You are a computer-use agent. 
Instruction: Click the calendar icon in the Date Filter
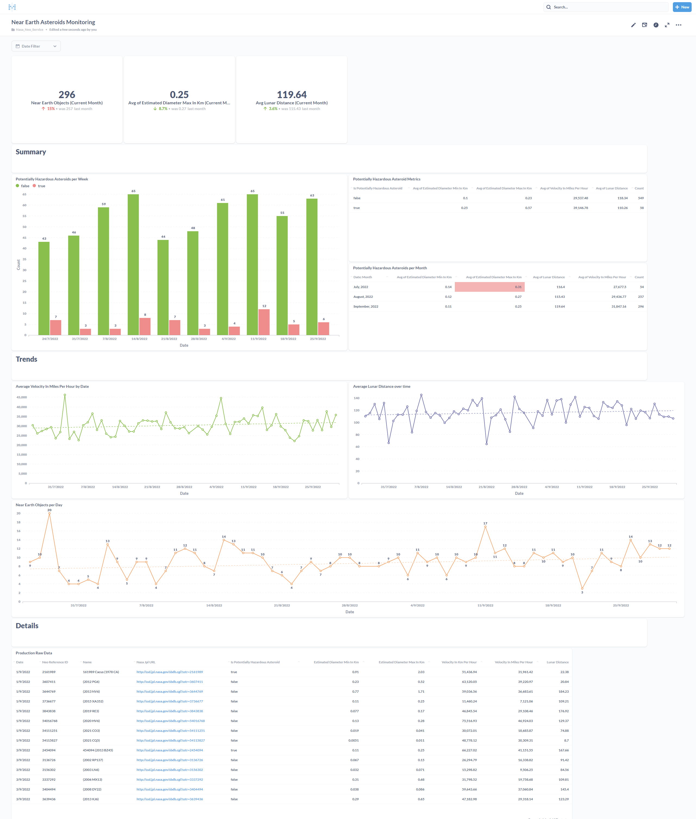coord(18,46)
